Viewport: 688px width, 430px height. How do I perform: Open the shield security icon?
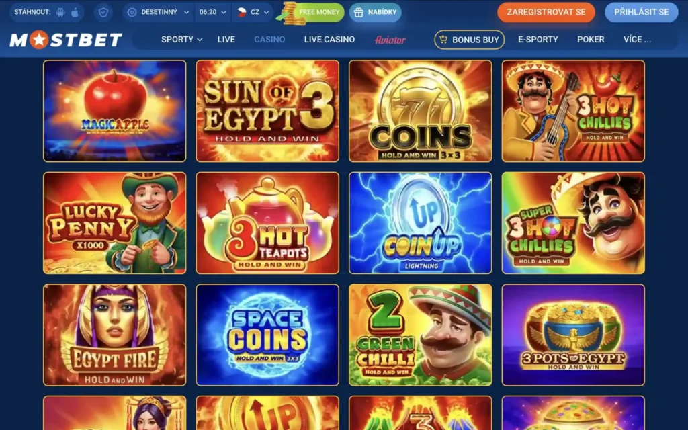103,12
